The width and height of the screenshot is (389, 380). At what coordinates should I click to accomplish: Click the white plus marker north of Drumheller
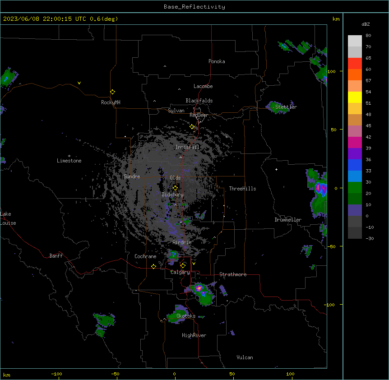point(276,169)
